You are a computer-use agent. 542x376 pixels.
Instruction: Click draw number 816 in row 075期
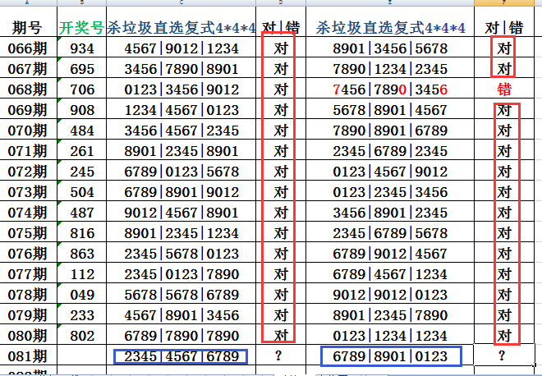pyautogui.click(x=81, y=233)
